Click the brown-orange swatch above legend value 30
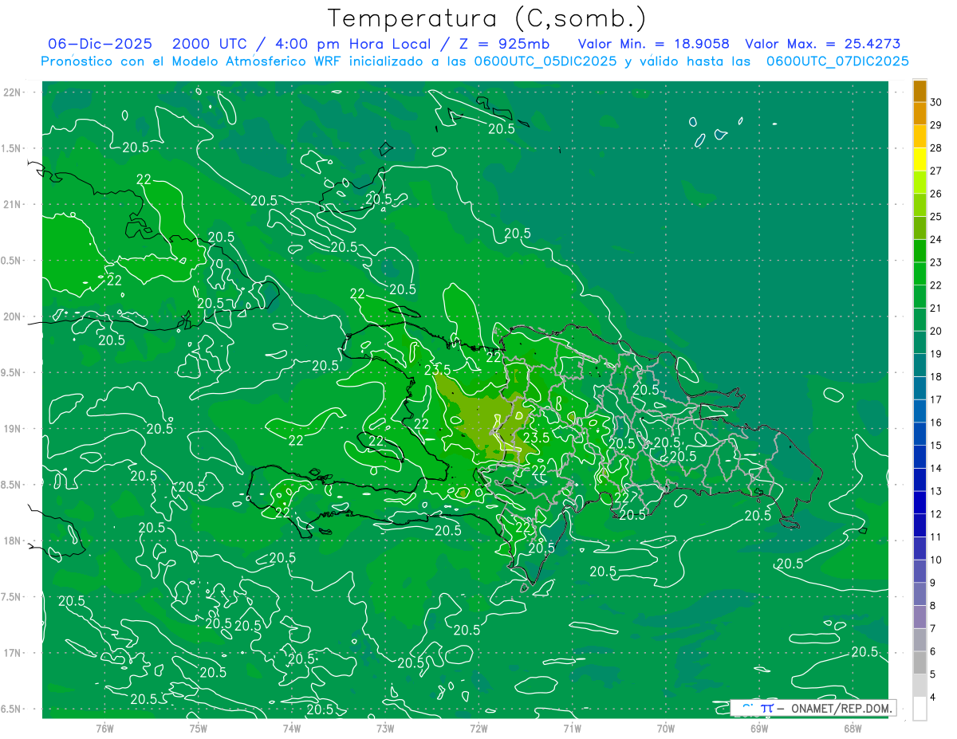The height and width of the screenshot is (739, 957). point(920,91)
